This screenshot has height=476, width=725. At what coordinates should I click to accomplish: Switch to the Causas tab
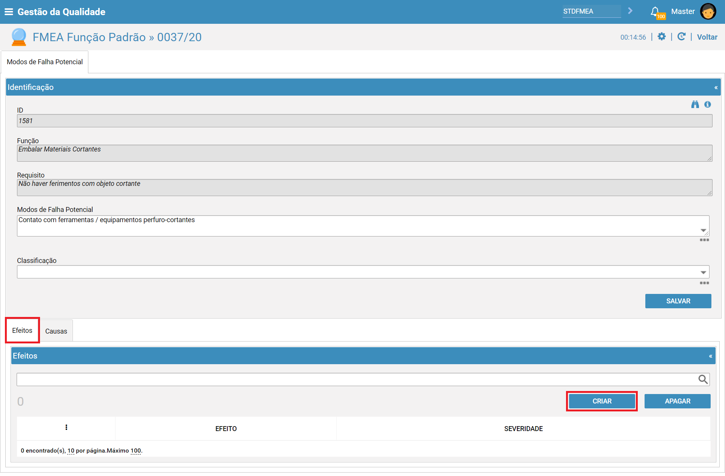(x=56, y=331)
